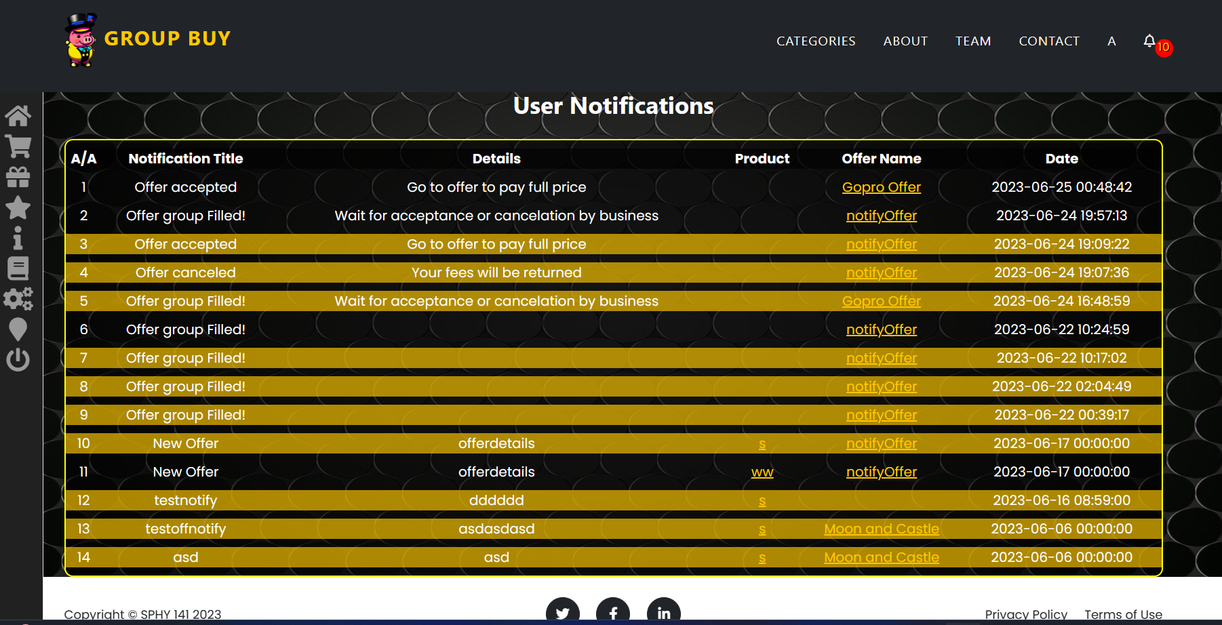Open the star favorites icon
This screenshot has width=1222, height=625.
coord(18,207)
